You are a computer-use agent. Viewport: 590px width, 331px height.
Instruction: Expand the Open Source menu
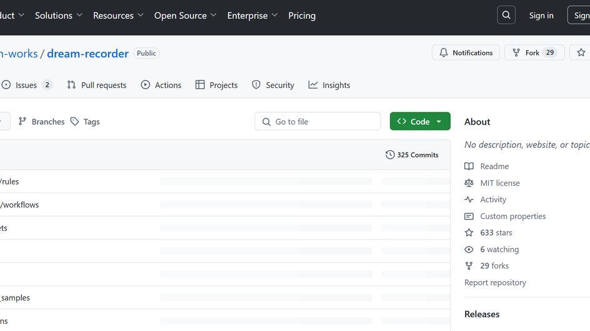pyautogui.click(x=185, y=16)
